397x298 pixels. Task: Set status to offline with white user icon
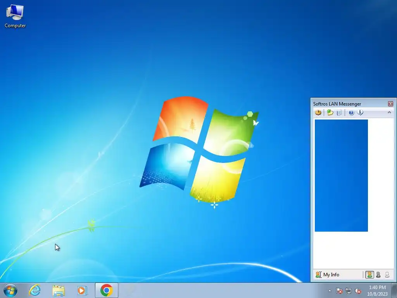tap(387, 274)
